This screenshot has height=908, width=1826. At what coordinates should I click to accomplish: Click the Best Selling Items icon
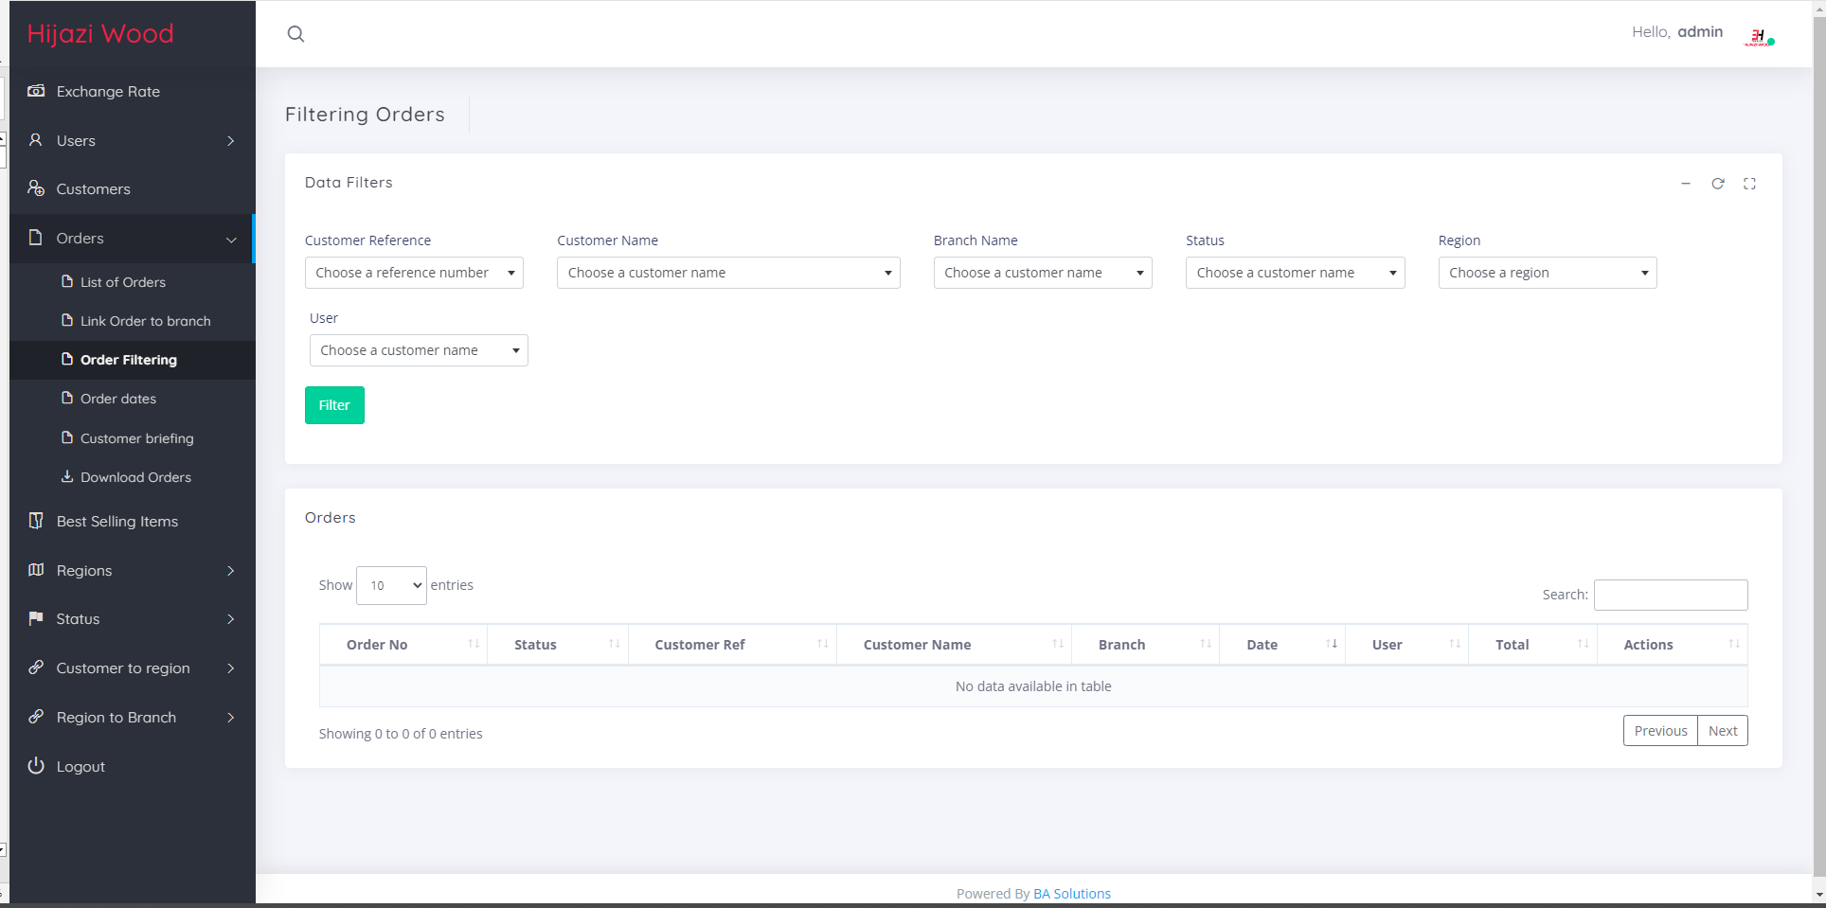coord(36,521)
